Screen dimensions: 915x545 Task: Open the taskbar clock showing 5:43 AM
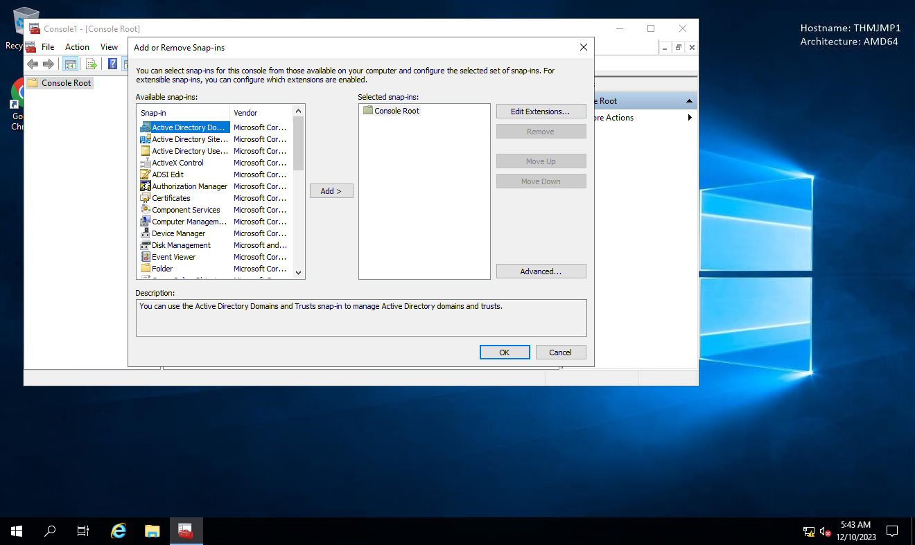click(x=855, y=531)
